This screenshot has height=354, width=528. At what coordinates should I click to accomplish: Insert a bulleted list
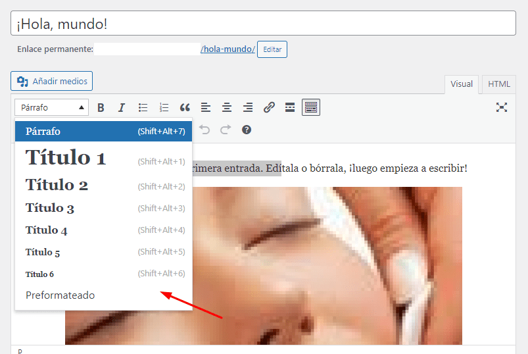click(143, 107)
